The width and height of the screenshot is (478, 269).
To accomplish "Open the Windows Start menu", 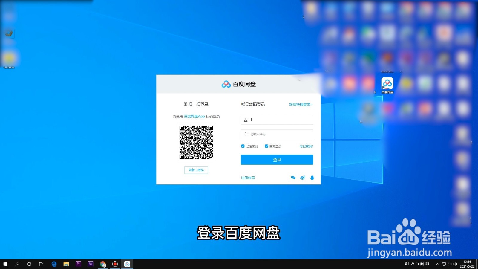I will tap(5, 264).
